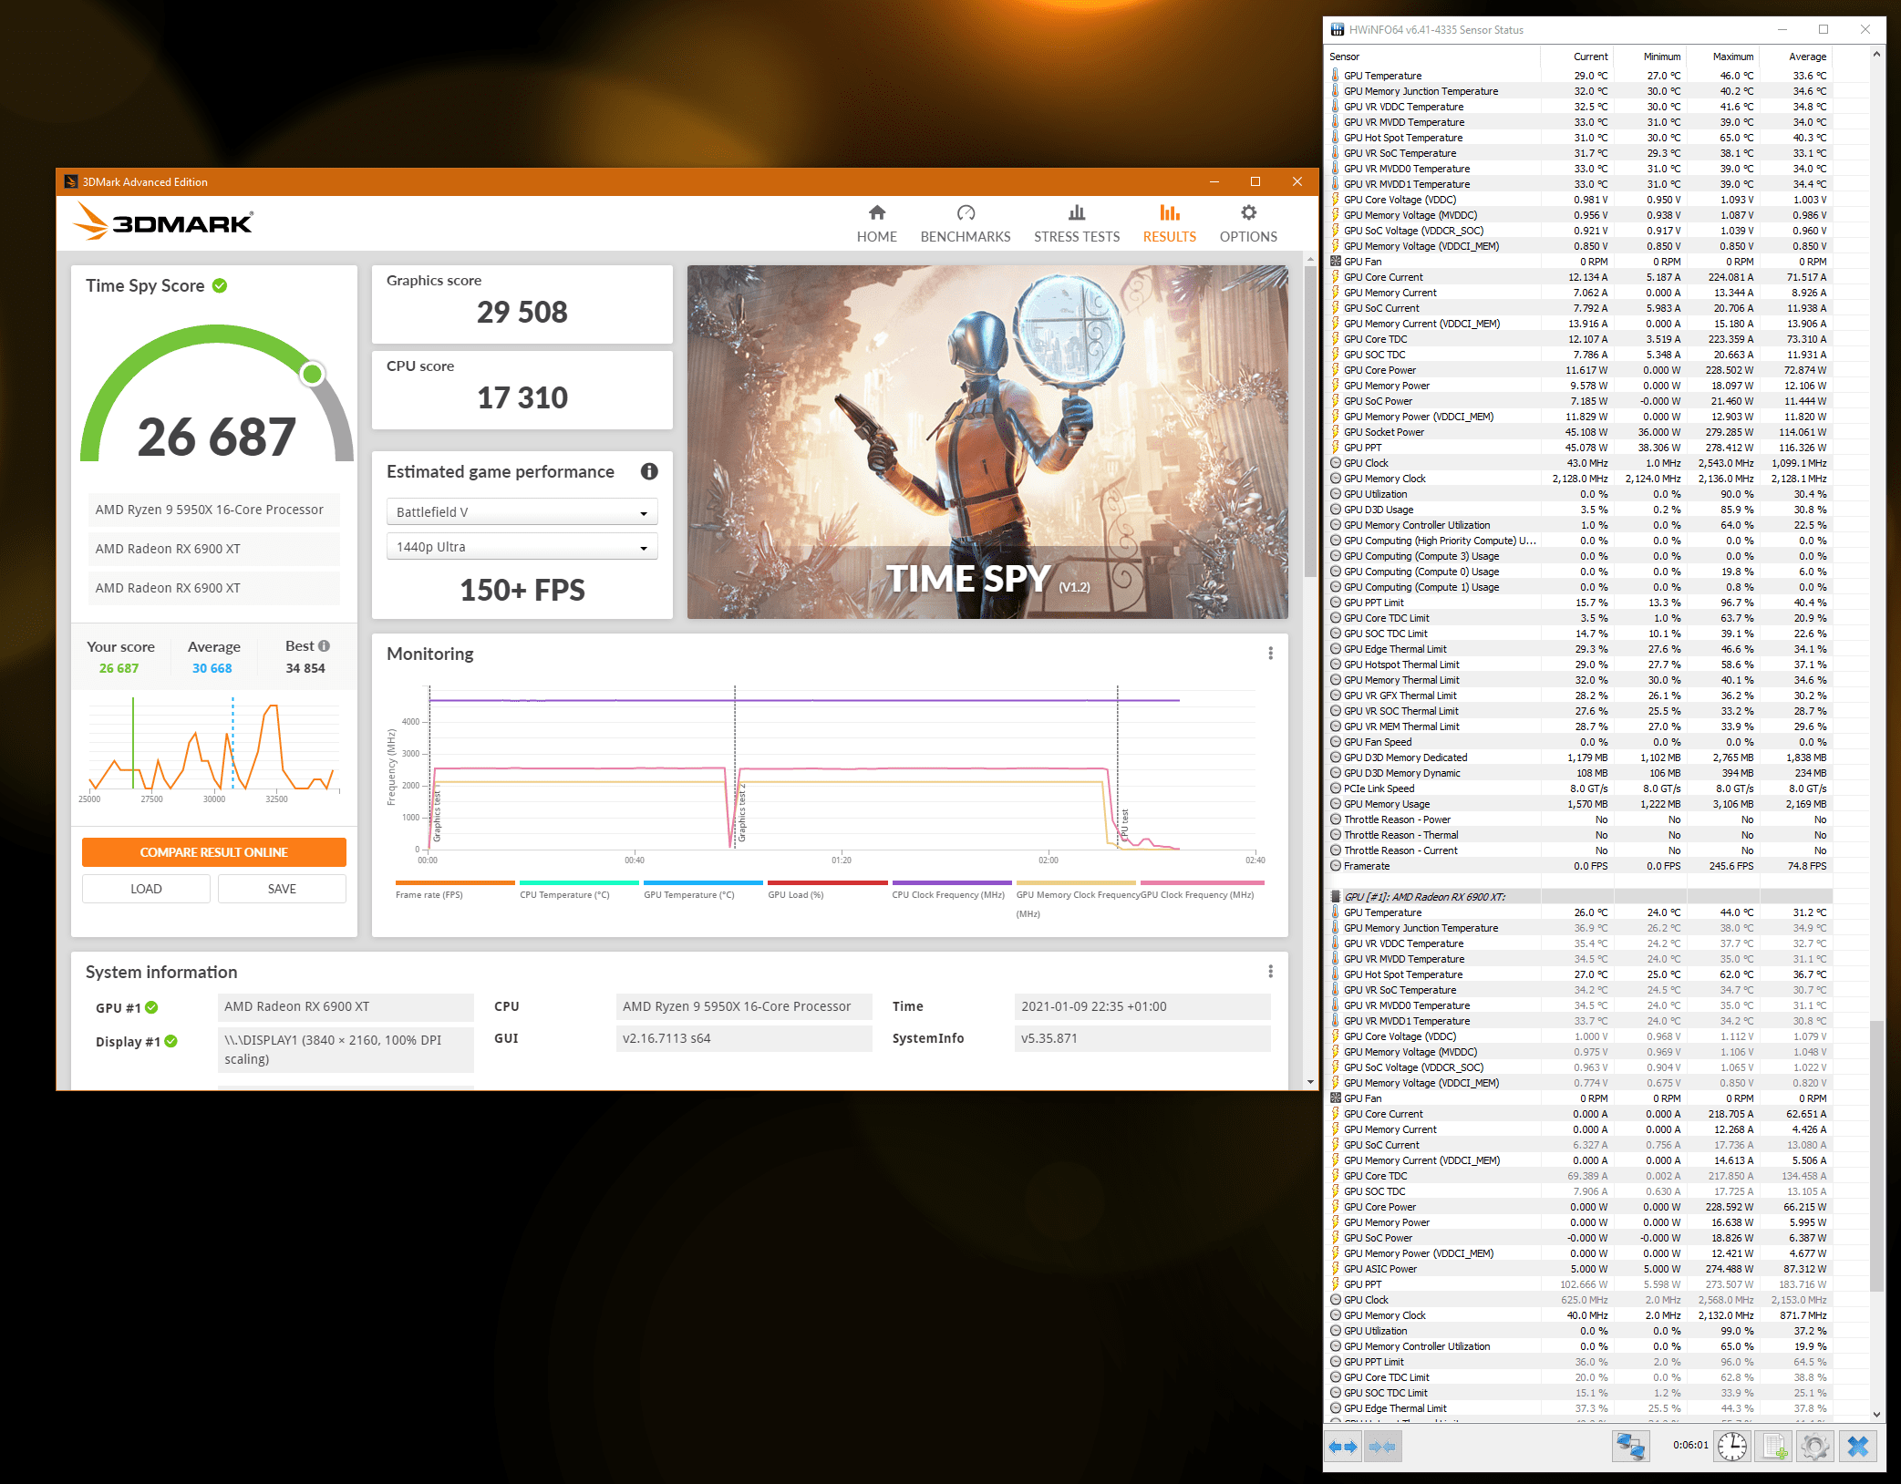Click the Sensor column header in HWiNFO
Screen dimensions: 1901x1484
[x=1433, y=57]
